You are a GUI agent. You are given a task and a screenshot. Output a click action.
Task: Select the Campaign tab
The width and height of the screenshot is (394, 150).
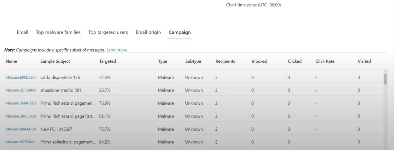tap(180, 32)
